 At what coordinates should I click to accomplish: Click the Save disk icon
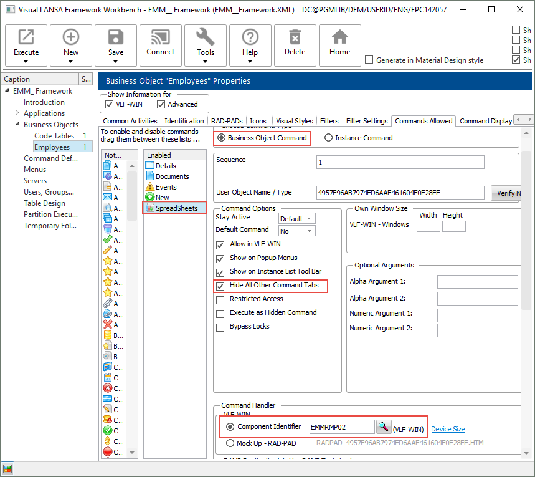click(116, 37)
